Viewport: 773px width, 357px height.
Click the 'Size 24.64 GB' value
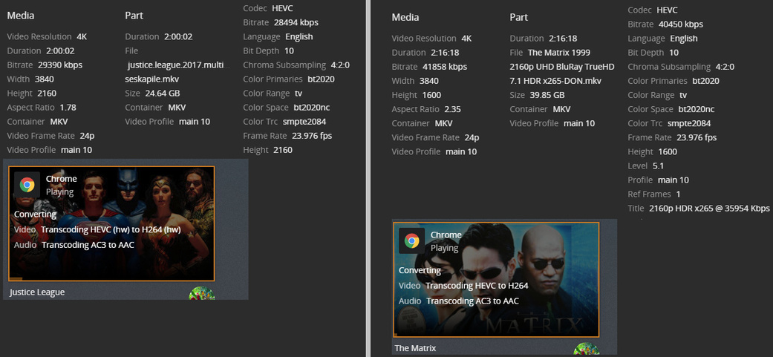tap(152, 93)
